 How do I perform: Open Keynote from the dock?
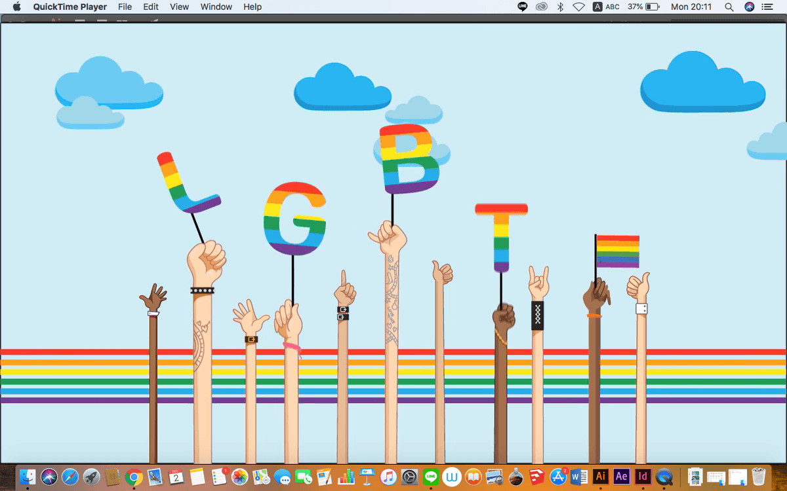point(367,477)
